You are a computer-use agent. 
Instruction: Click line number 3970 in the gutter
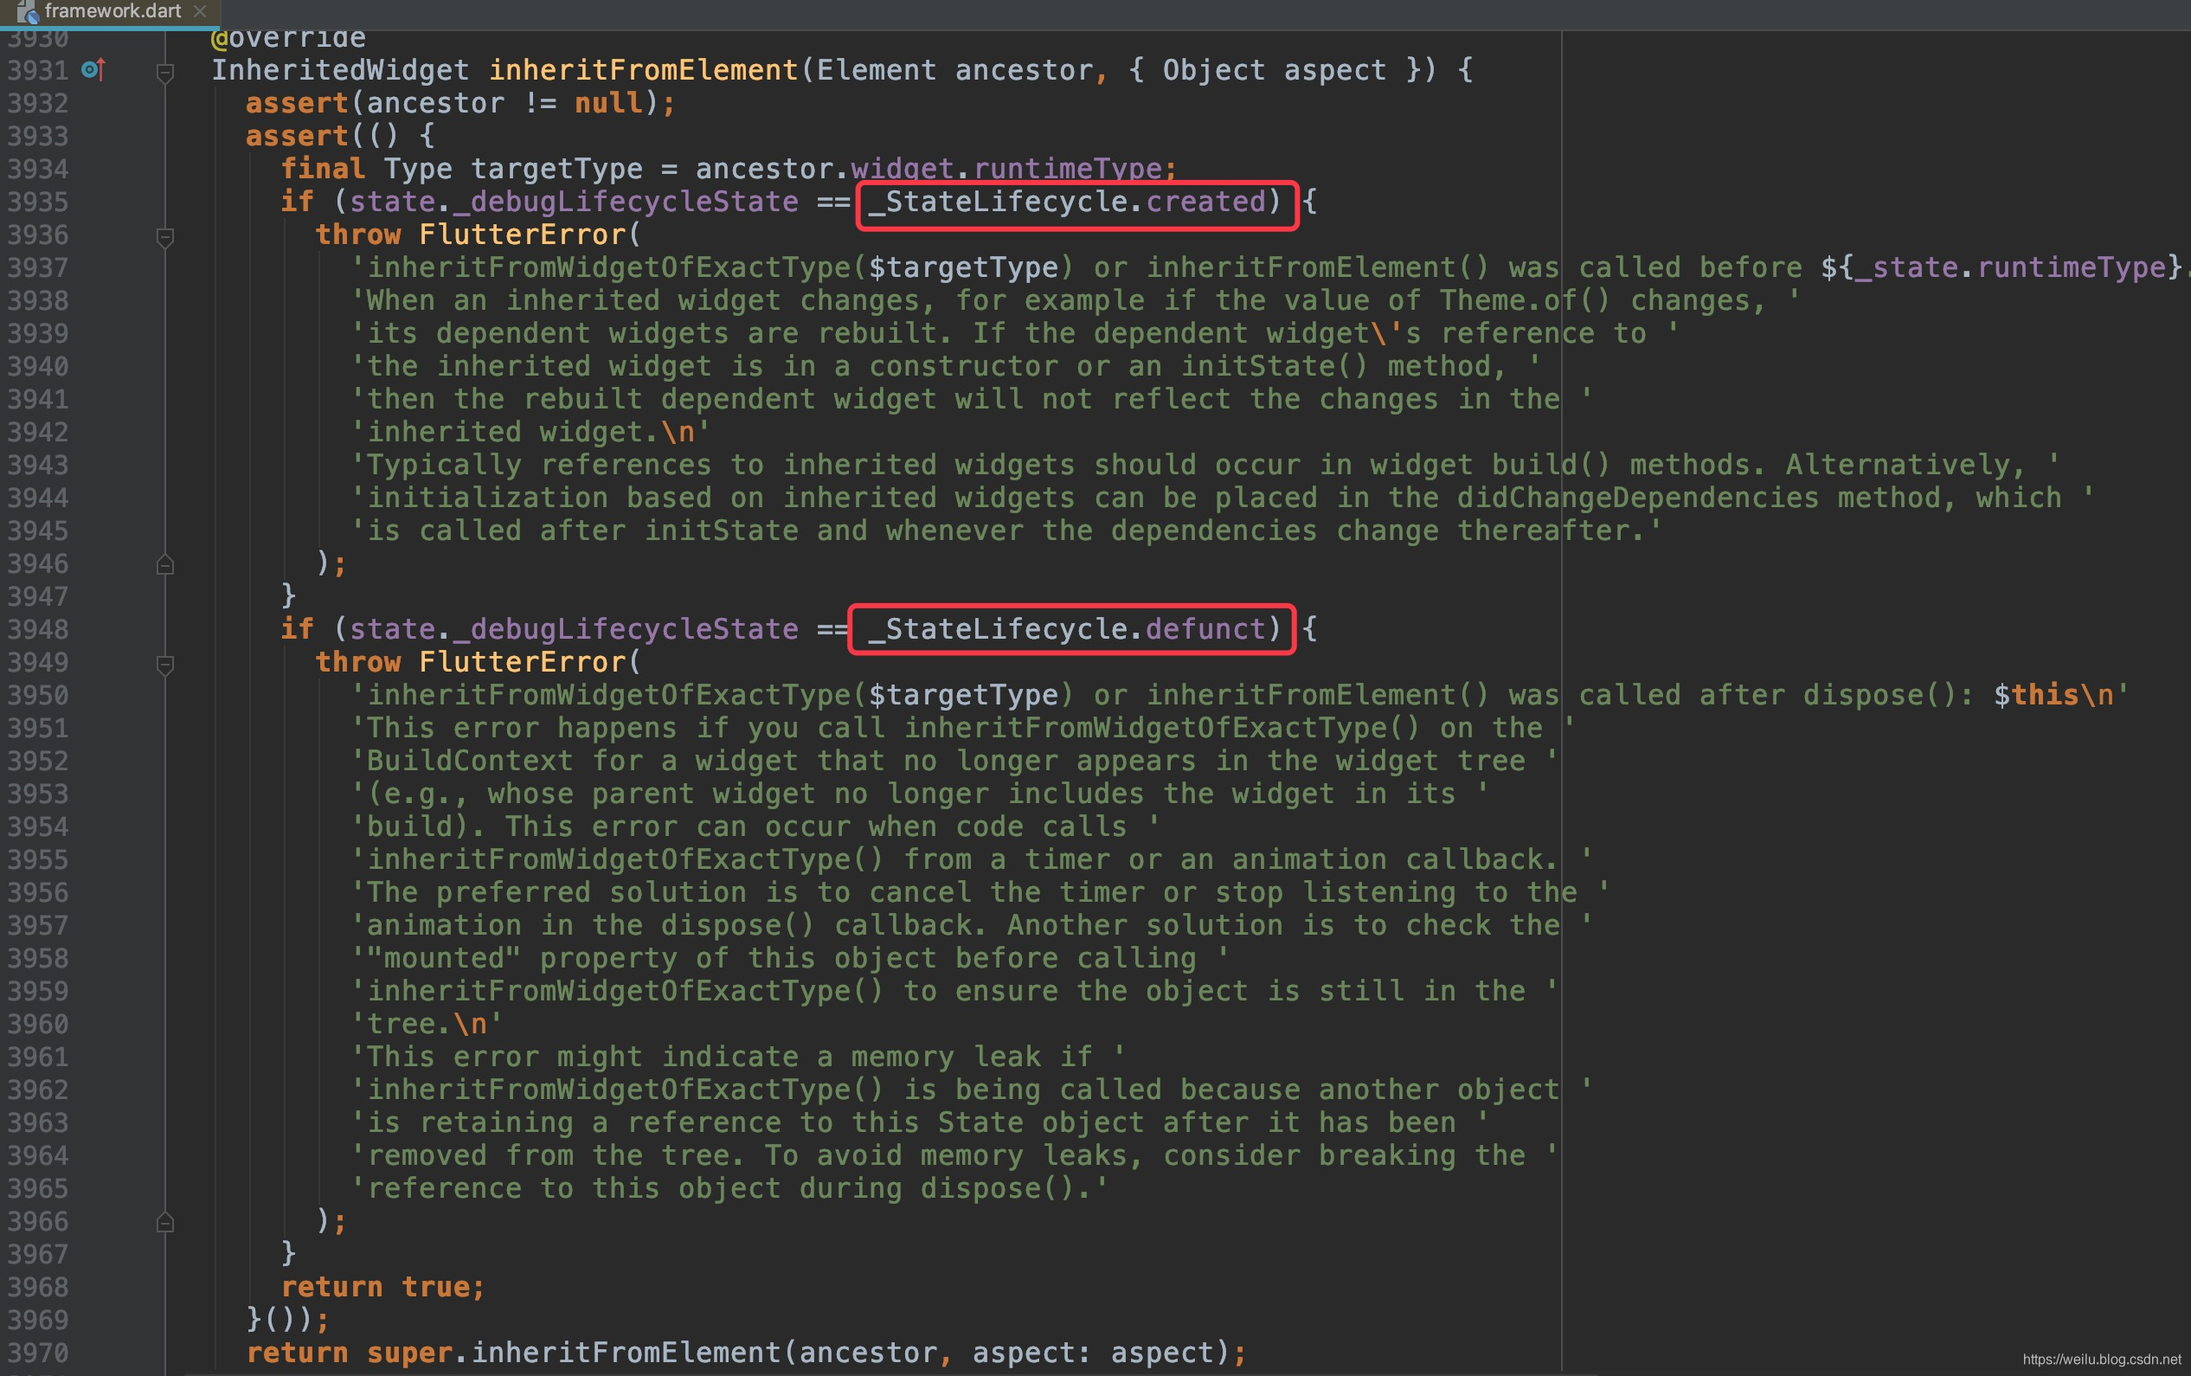click(x=38, y=1353)
